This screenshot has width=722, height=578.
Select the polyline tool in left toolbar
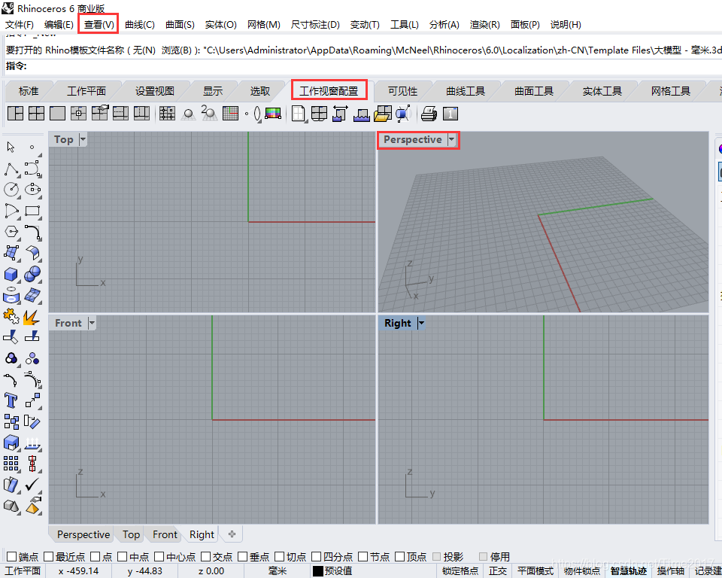(11, 169)
